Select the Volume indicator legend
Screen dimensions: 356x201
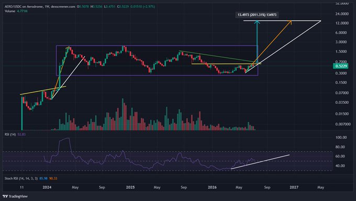(10, 11)
